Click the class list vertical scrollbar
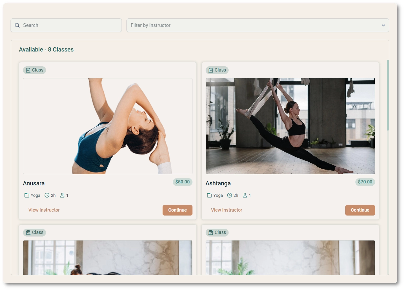 (x=388, y=95)
